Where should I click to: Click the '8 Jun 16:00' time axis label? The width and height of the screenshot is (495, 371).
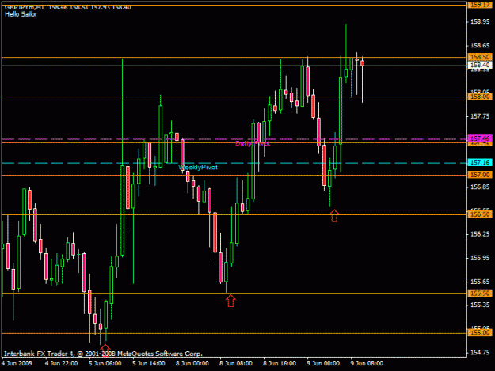pyautogui.click(x=280, y=363)
